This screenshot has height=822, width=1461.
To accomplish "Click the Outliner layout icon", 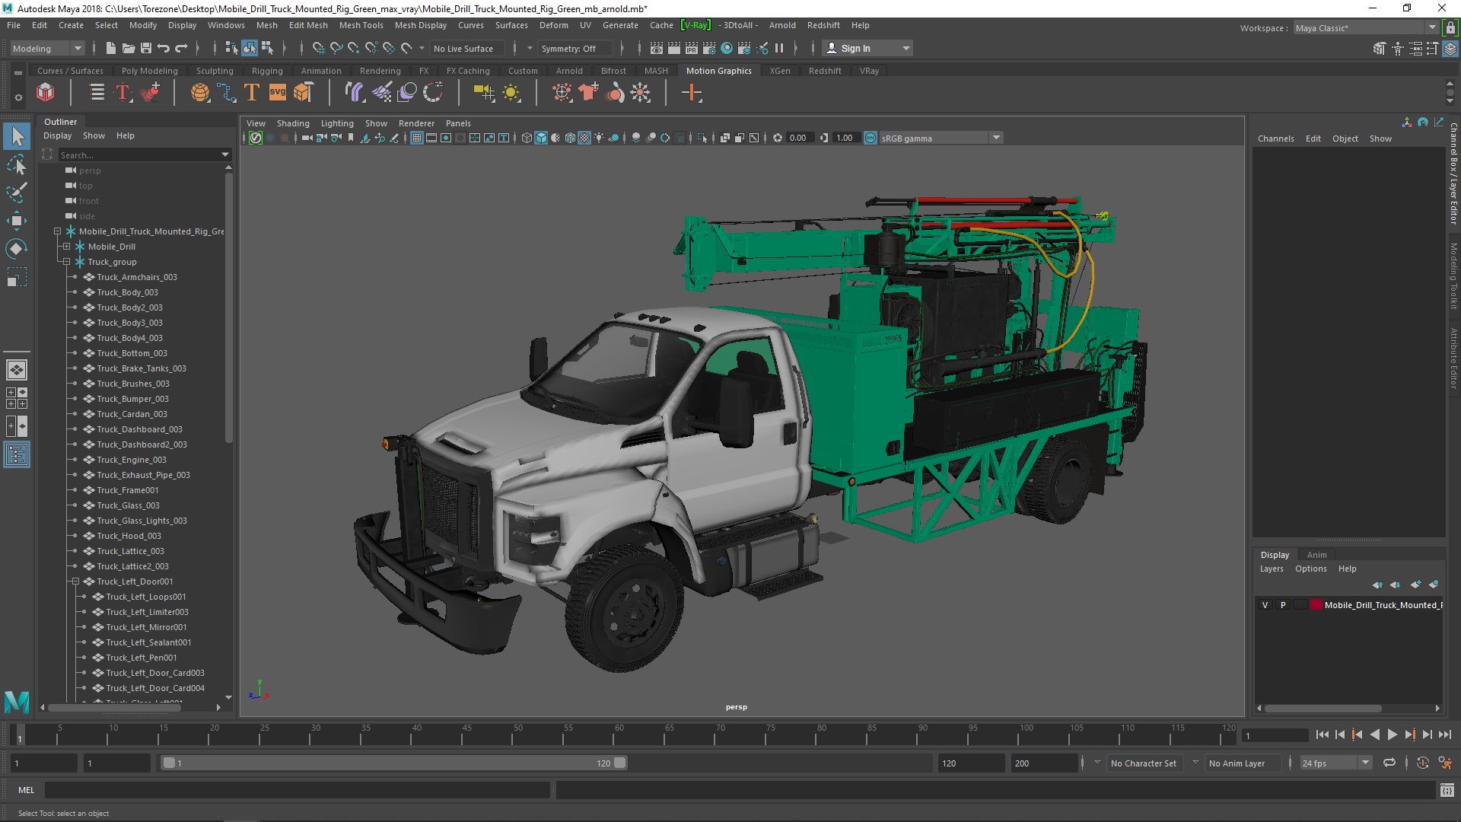I will pos(17,455).
